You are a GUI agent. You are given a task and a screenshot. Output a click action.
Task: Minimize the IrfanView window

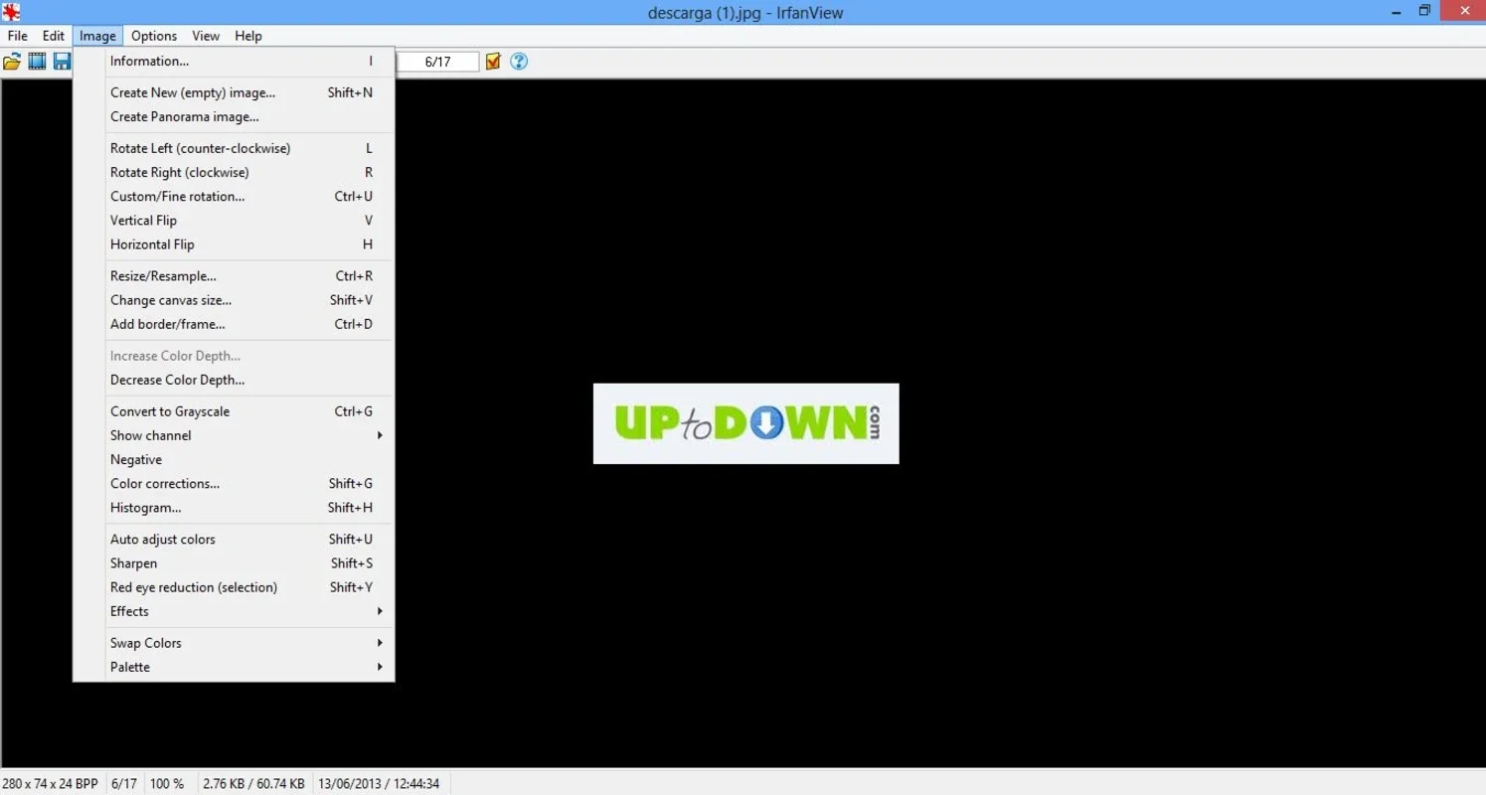[1397, 11]
